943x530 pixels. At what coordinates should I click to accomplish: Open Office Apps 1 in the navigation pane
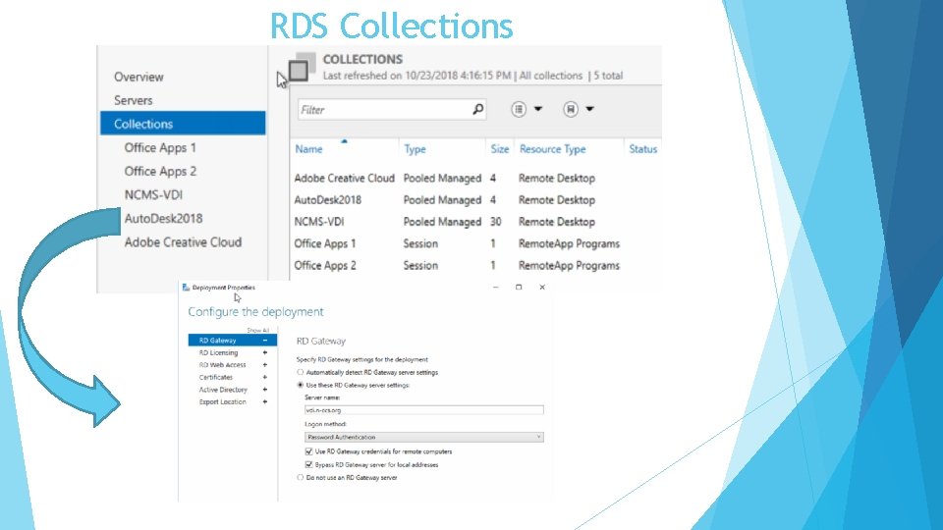(160, 148)
